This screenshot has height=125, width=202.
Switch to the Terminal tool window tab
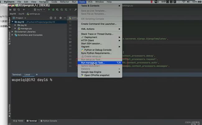32,121
